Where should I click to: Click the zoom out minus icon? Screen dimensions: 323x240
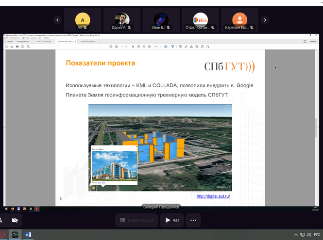(144, 47)
